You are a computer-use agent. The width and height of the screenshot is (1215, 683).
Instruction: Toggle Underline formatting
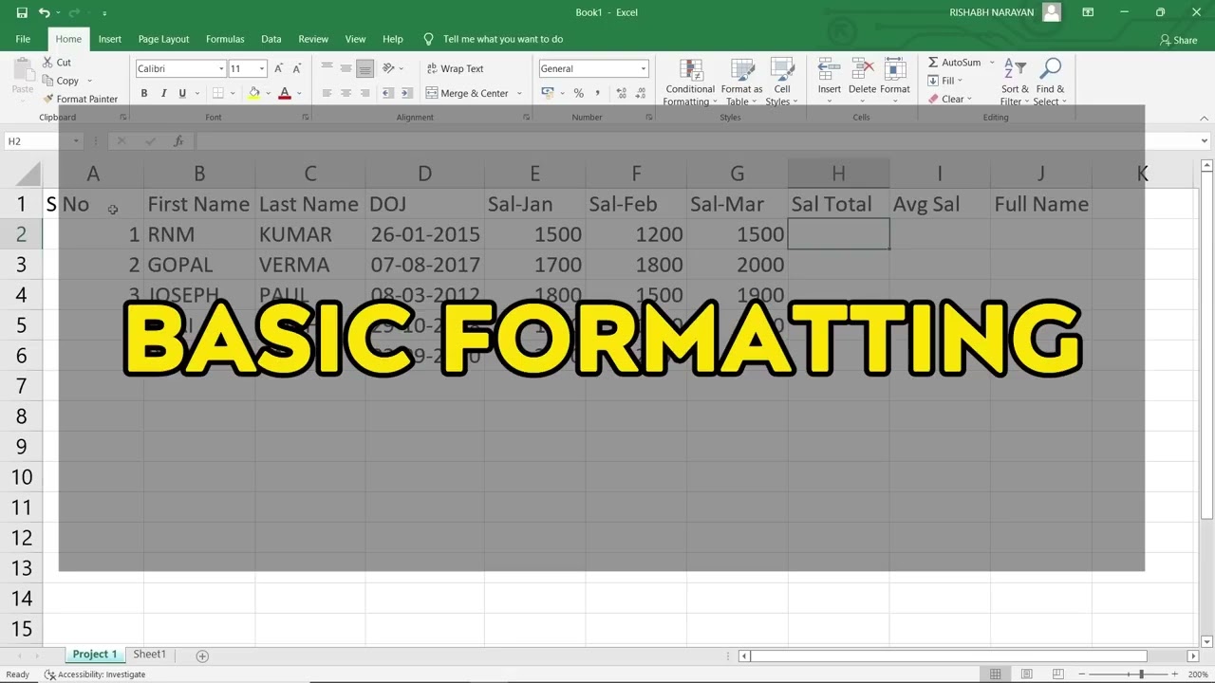tap(182, 93)
